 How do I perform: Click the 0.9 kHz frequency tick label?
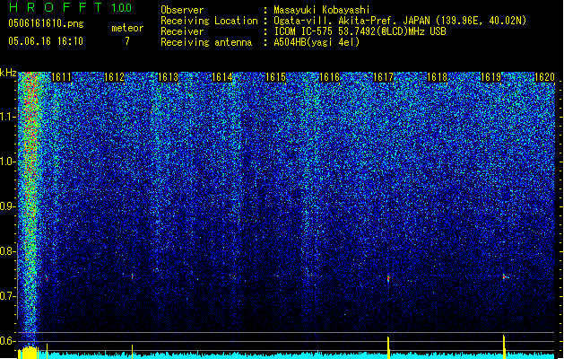8,206
